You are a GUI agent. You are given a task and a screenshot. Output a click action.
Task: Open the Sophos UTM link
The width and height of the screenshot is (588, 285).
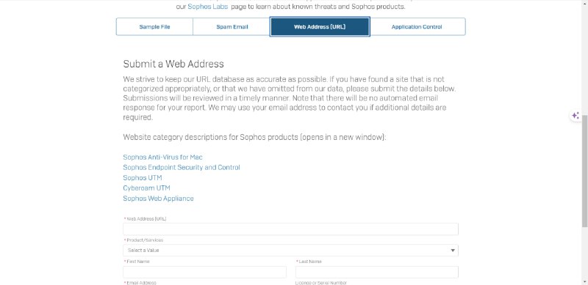click(x=143, y=177)
